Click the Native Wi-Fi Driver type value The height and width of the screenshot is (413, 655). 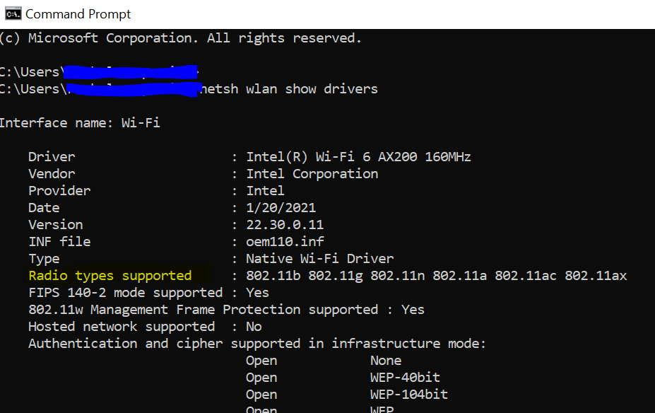pos(319,259)
